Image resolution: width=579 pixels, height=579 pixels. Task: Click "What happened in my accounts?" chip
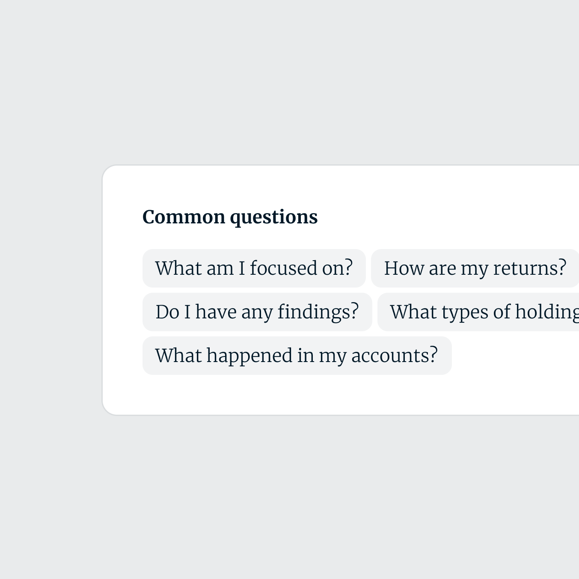click(297, 356)
